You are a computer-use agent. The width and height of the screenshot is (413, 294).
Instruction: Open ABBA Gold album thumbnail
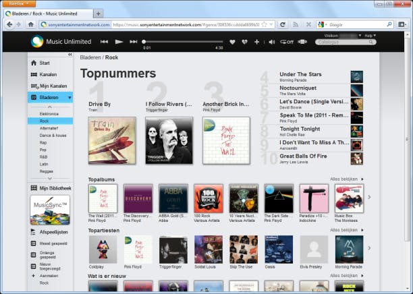pos(173,198)
